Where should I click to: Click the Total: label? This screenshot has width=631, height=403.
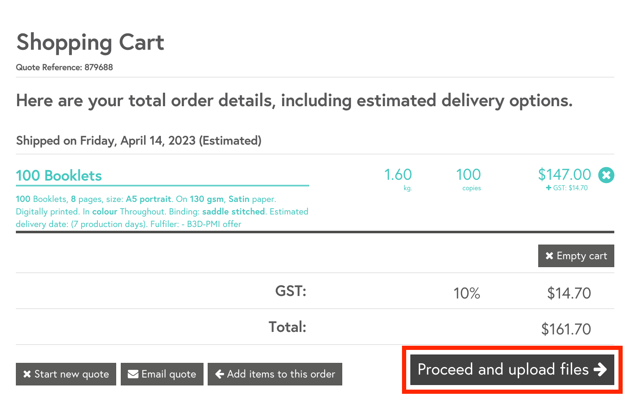coord(288,327)
